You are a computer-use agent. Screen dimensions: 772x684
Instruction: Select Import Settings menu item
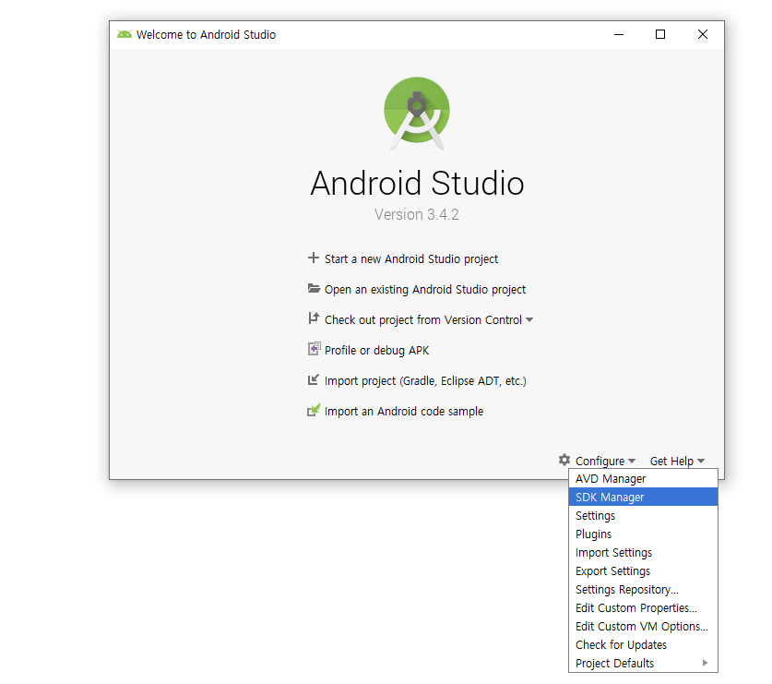click(x=643, y=552)
